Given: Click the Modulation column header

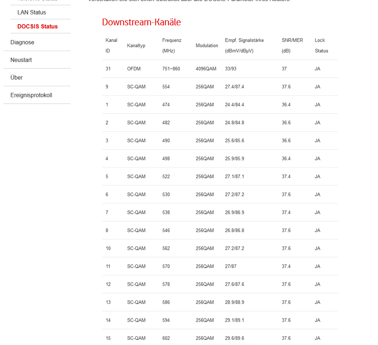Looking at the screenshot, I should point(207,45).
